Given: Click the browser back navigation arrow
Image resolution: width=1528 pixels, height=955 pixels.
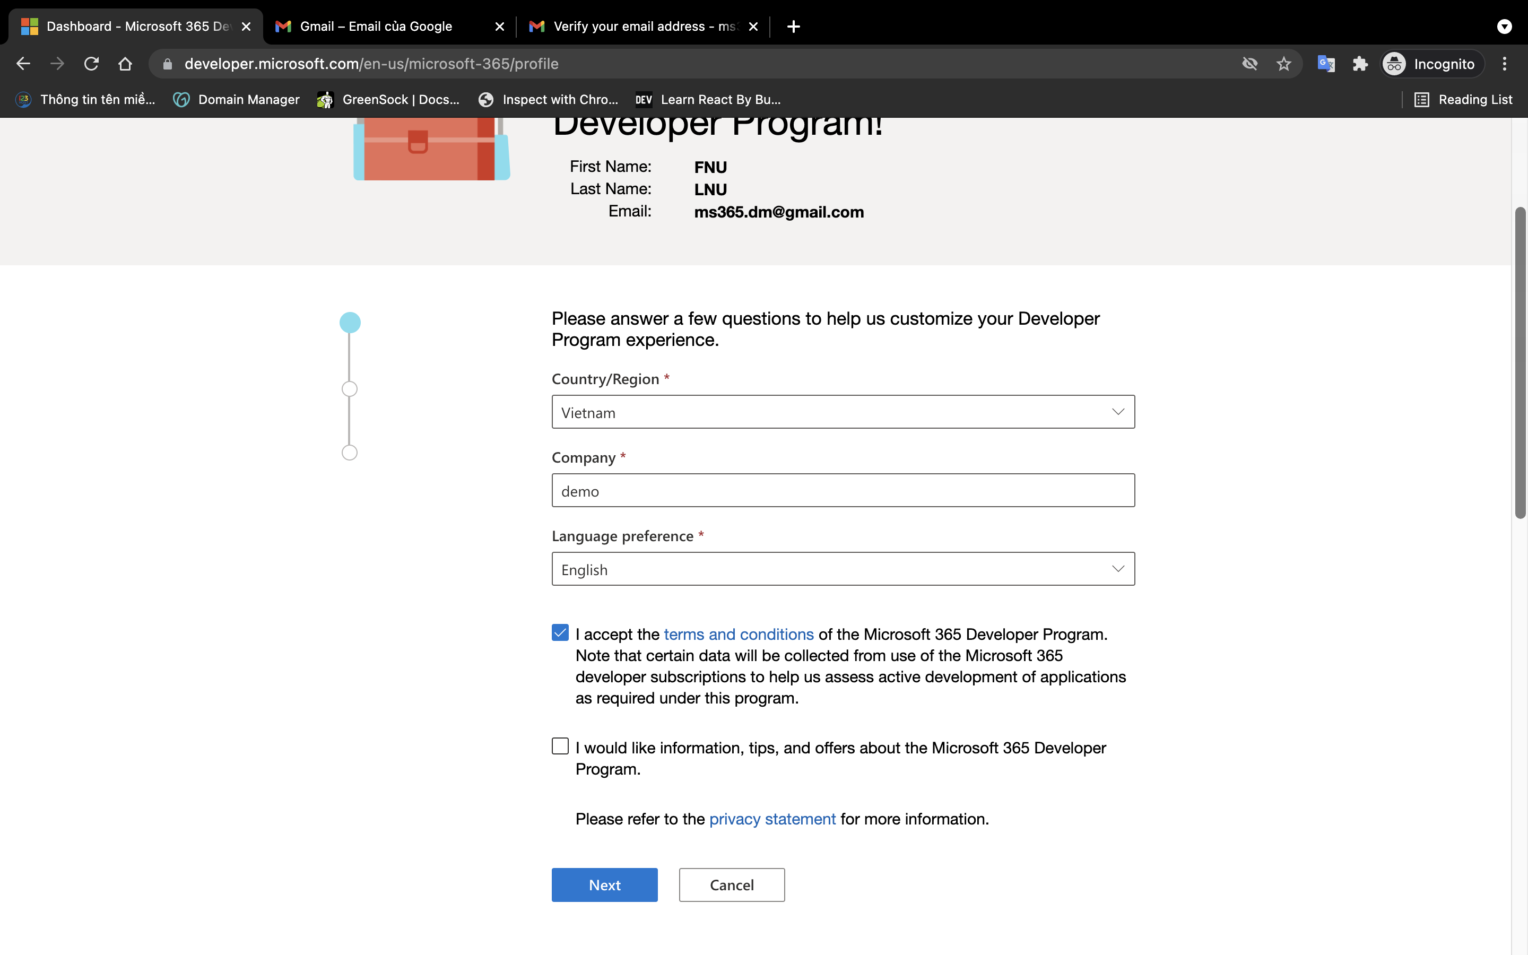Looking at the screenshot, I should [23, 63].
